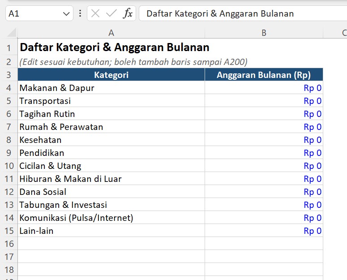Click the Anggaran Bulanan (Rp) header cell
This screenshot has width=347, height=280.
tap(264, 75)
